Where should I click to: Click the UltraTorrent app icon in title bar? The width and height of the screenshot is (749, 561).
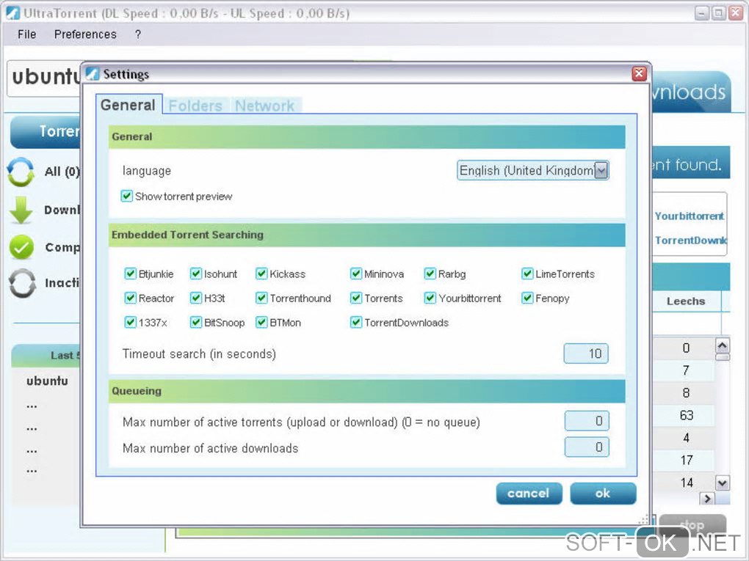(x=13, y=13)
